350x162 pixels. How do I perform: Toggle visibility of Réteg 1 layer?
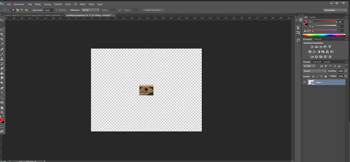click(x=305, y=82)
